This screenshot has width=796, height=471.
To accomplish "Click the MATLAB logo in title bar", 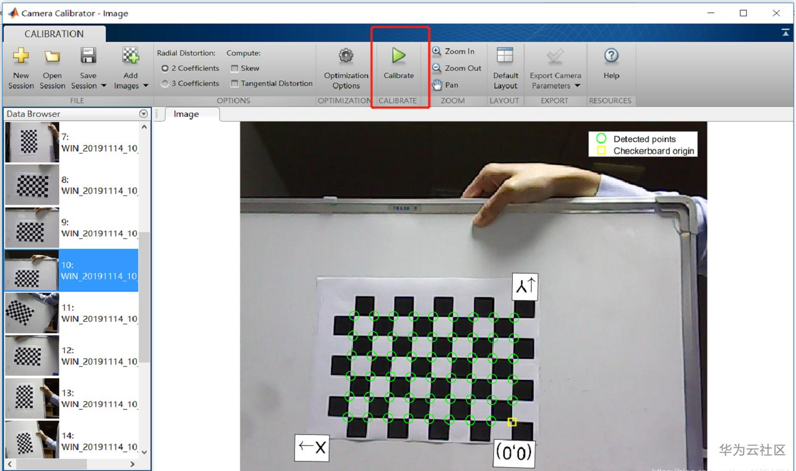I will (13, 13).
